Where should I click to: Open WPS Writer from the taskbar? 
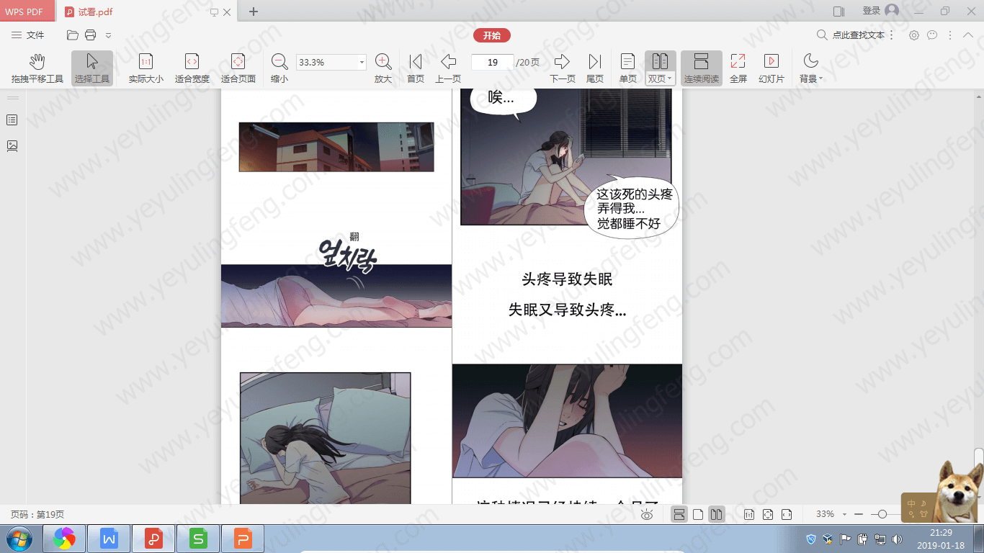pyautogui.click(x=109, y=539)
